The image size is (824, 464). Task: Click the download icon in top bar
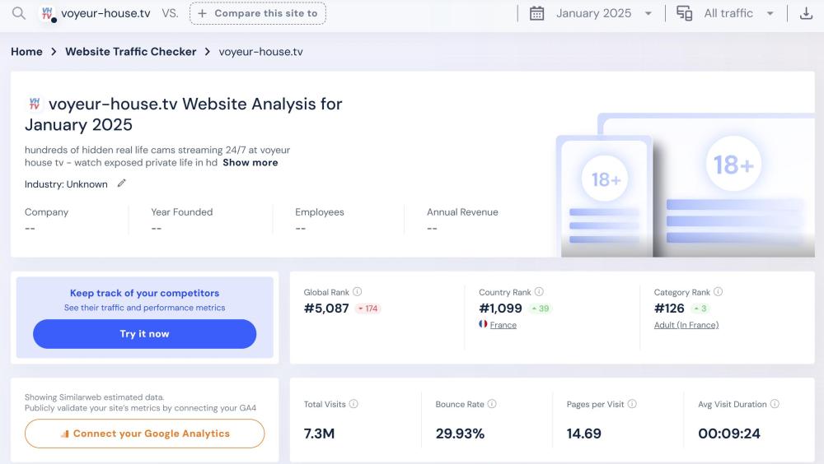tap(806, 13)
